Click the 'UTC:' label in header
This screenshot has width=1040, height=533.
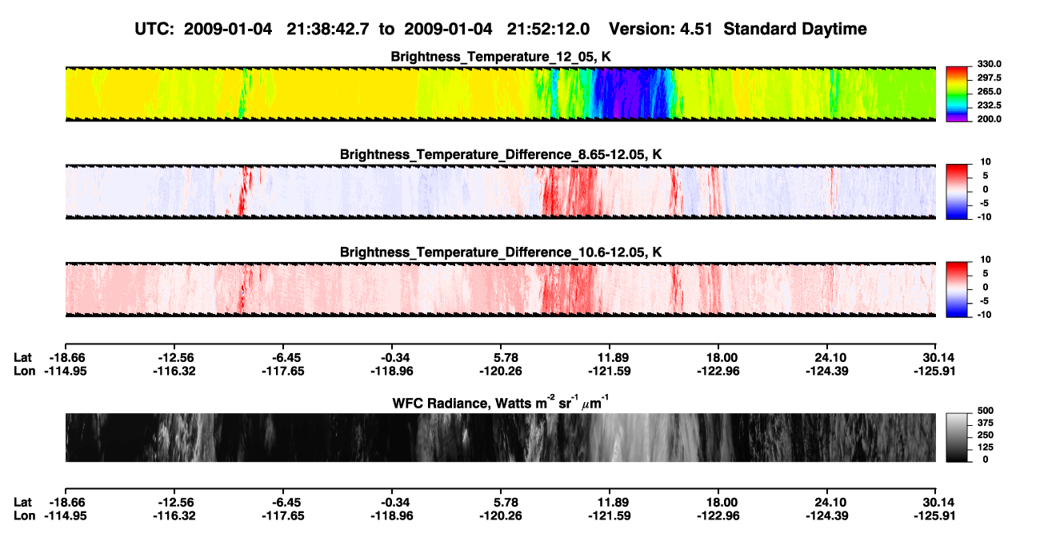tap(156, 29)
